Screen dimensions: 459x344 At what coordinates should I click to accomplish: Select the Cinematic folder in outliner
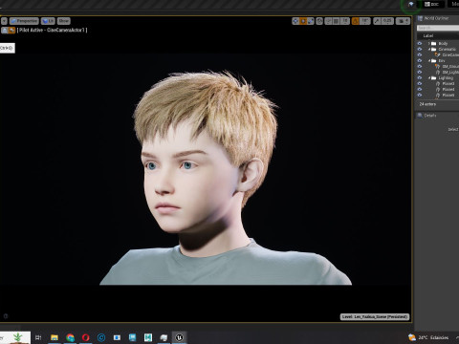pos(447,49)
